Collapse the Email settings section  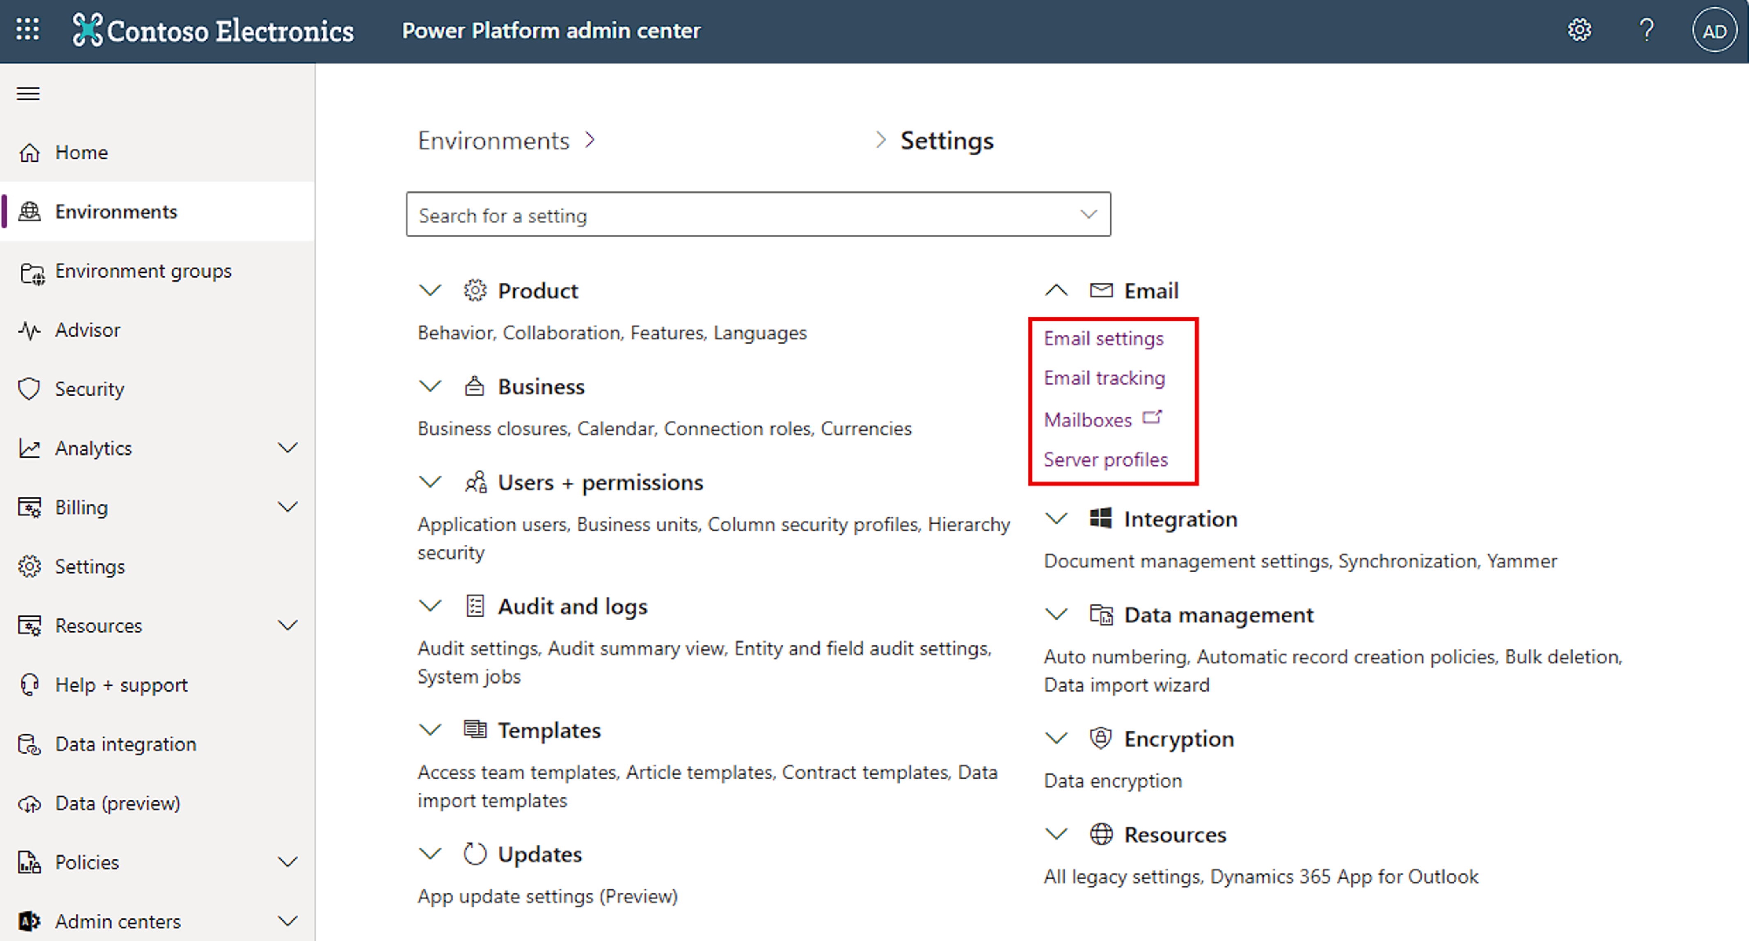pyautogui.click(x=1056, y=290)
